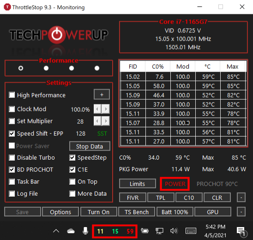Viewport: 253px width, 240px height.
Task: Enable the More Data checkbox
Action: tap(72, 193)
